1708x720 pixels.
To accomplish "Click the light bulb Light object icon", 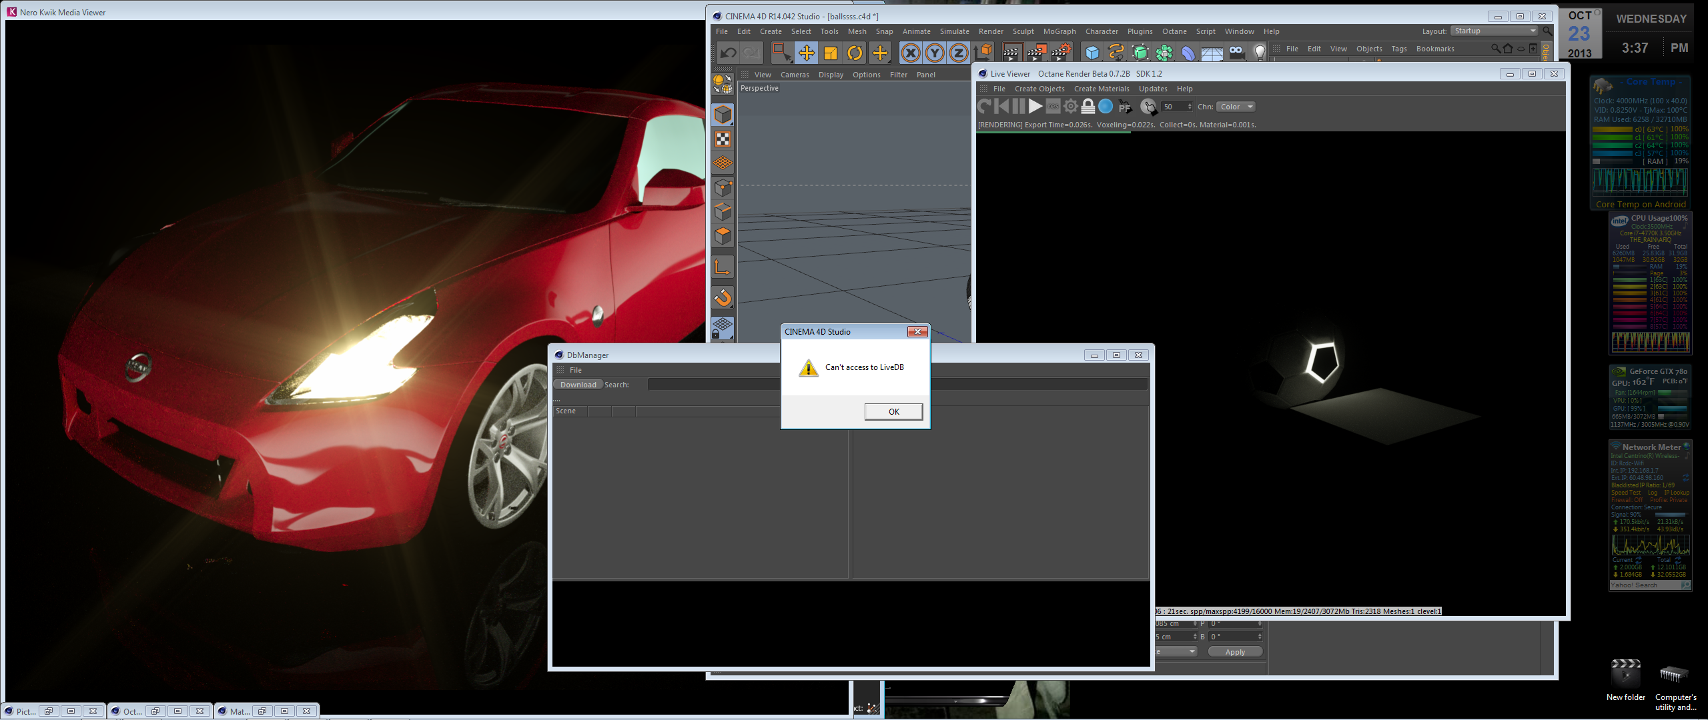I will pos(1259,53).
